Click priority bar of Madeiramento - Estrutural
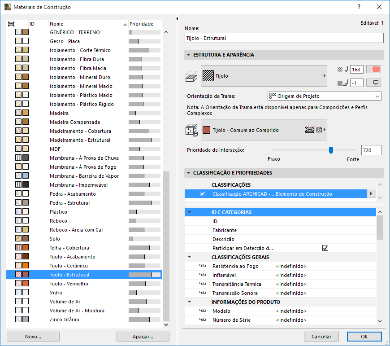 144,140
